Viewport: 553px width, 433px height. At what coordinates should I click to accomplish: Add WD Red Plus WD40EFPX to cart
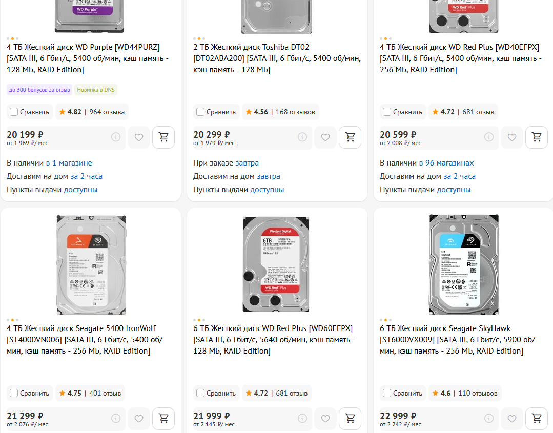tap(537, 137)
